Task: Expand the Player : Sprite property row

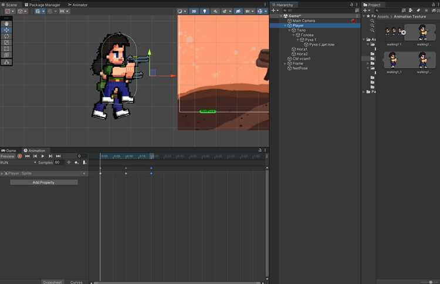Action: (2, 174)
